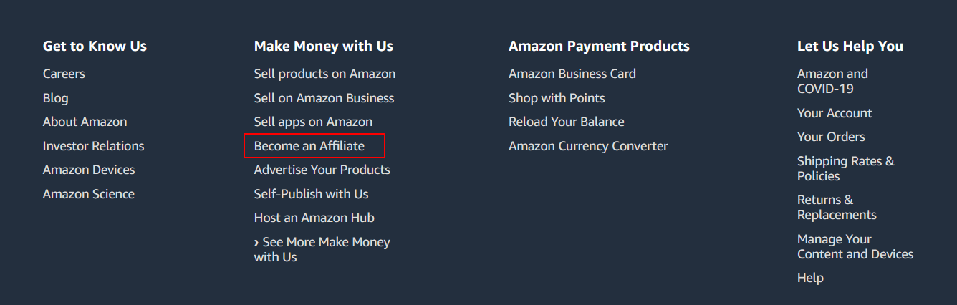Click Shop with Points
The height and width of the screenshot is (305, 957).
click(557, 98)
